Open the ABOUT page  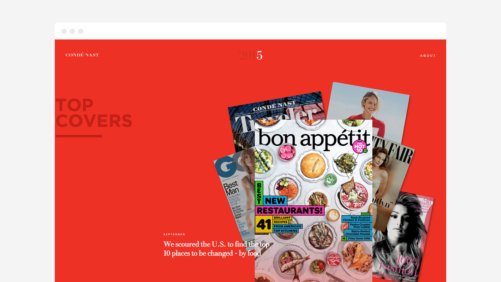[x=428, y=55]
